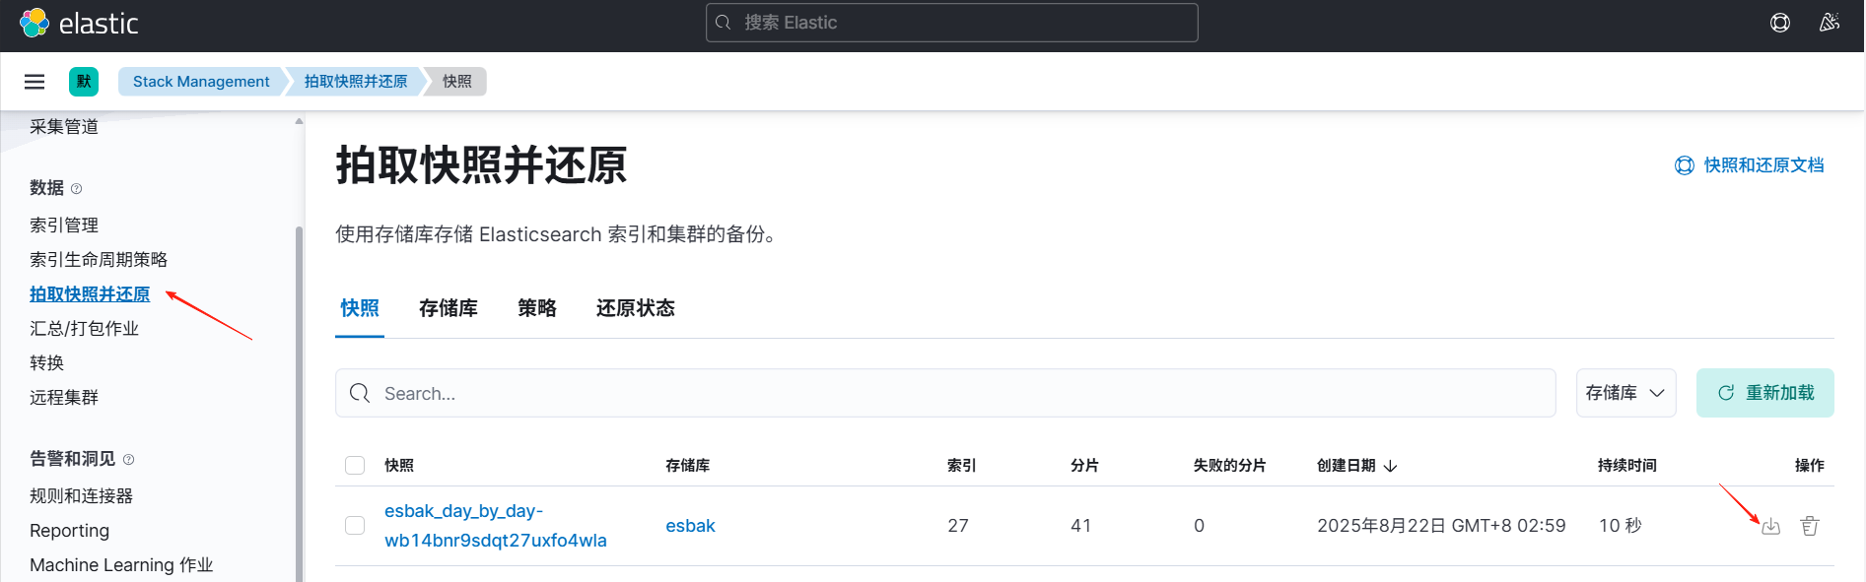
Task: Go to Stack Management breadcrumb
Action: pos(201,82)
